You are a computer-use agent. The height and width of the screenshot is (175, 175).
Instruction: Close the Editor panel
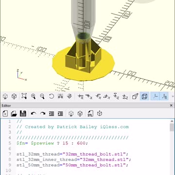171,105
